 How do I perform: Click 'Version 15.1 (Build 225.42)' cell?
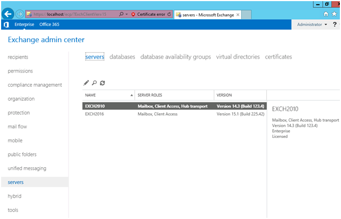click(240, 114)
